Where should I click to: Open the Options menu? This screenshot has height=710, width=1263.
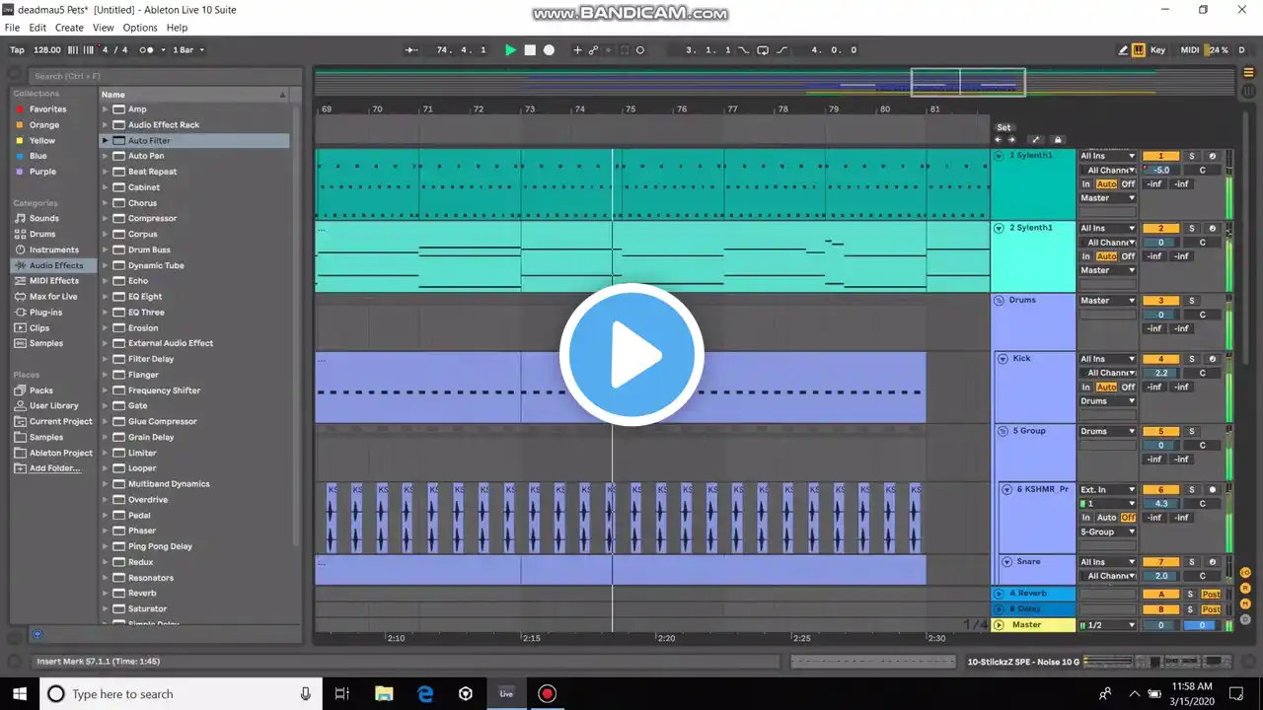point(140,28)
